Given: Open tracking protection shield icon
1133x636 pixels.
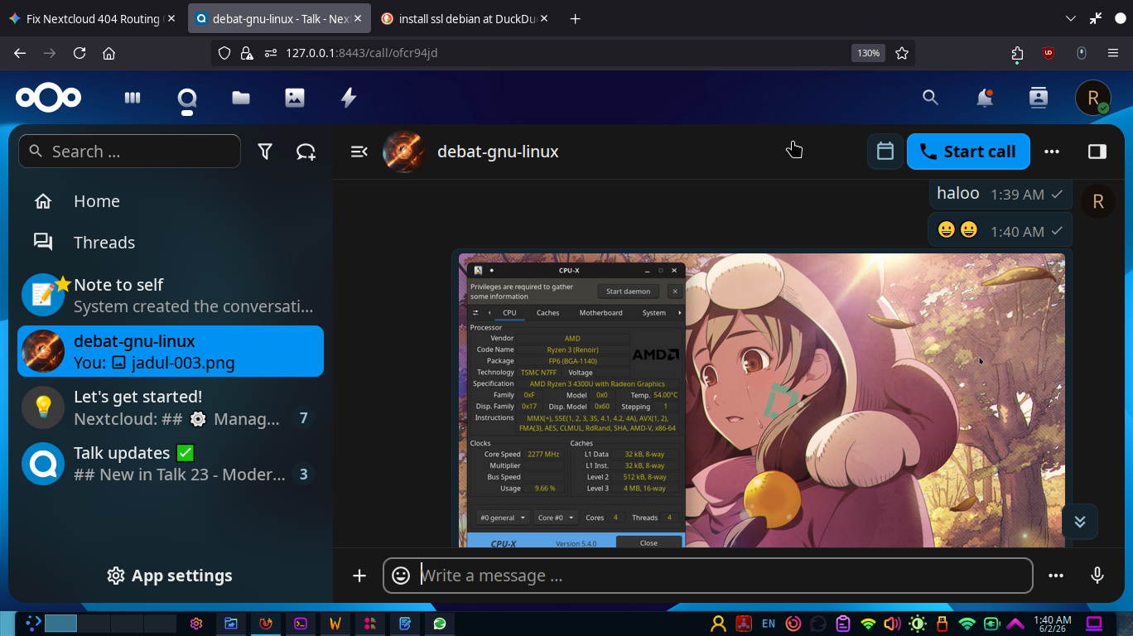Looking at the screenshot, I should point(224,53).
